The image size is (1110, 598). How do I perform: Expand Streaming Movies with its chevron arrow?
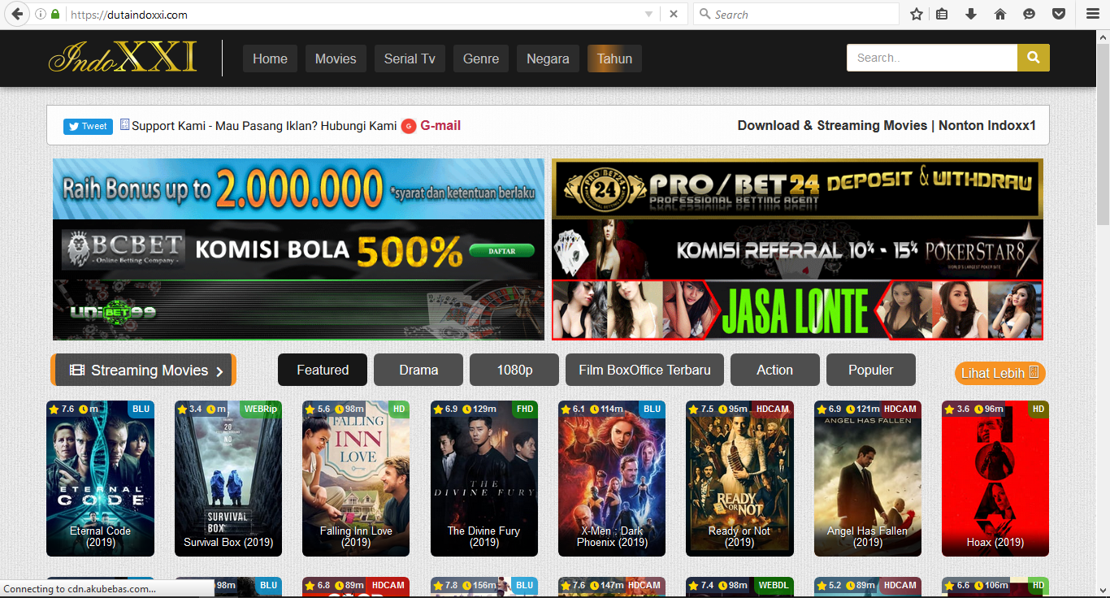tap(219, 370)
